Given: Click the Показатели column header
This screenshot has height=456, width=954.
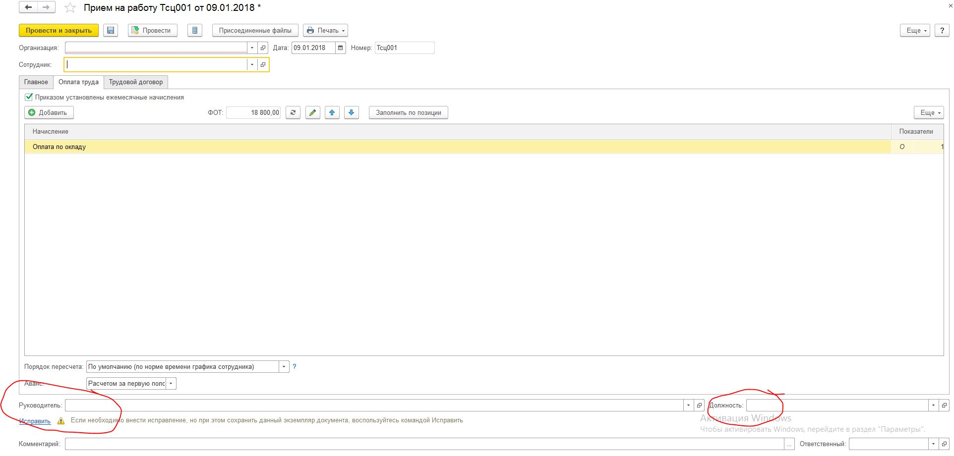Looking at the screenshot, I should pos(917,131).
